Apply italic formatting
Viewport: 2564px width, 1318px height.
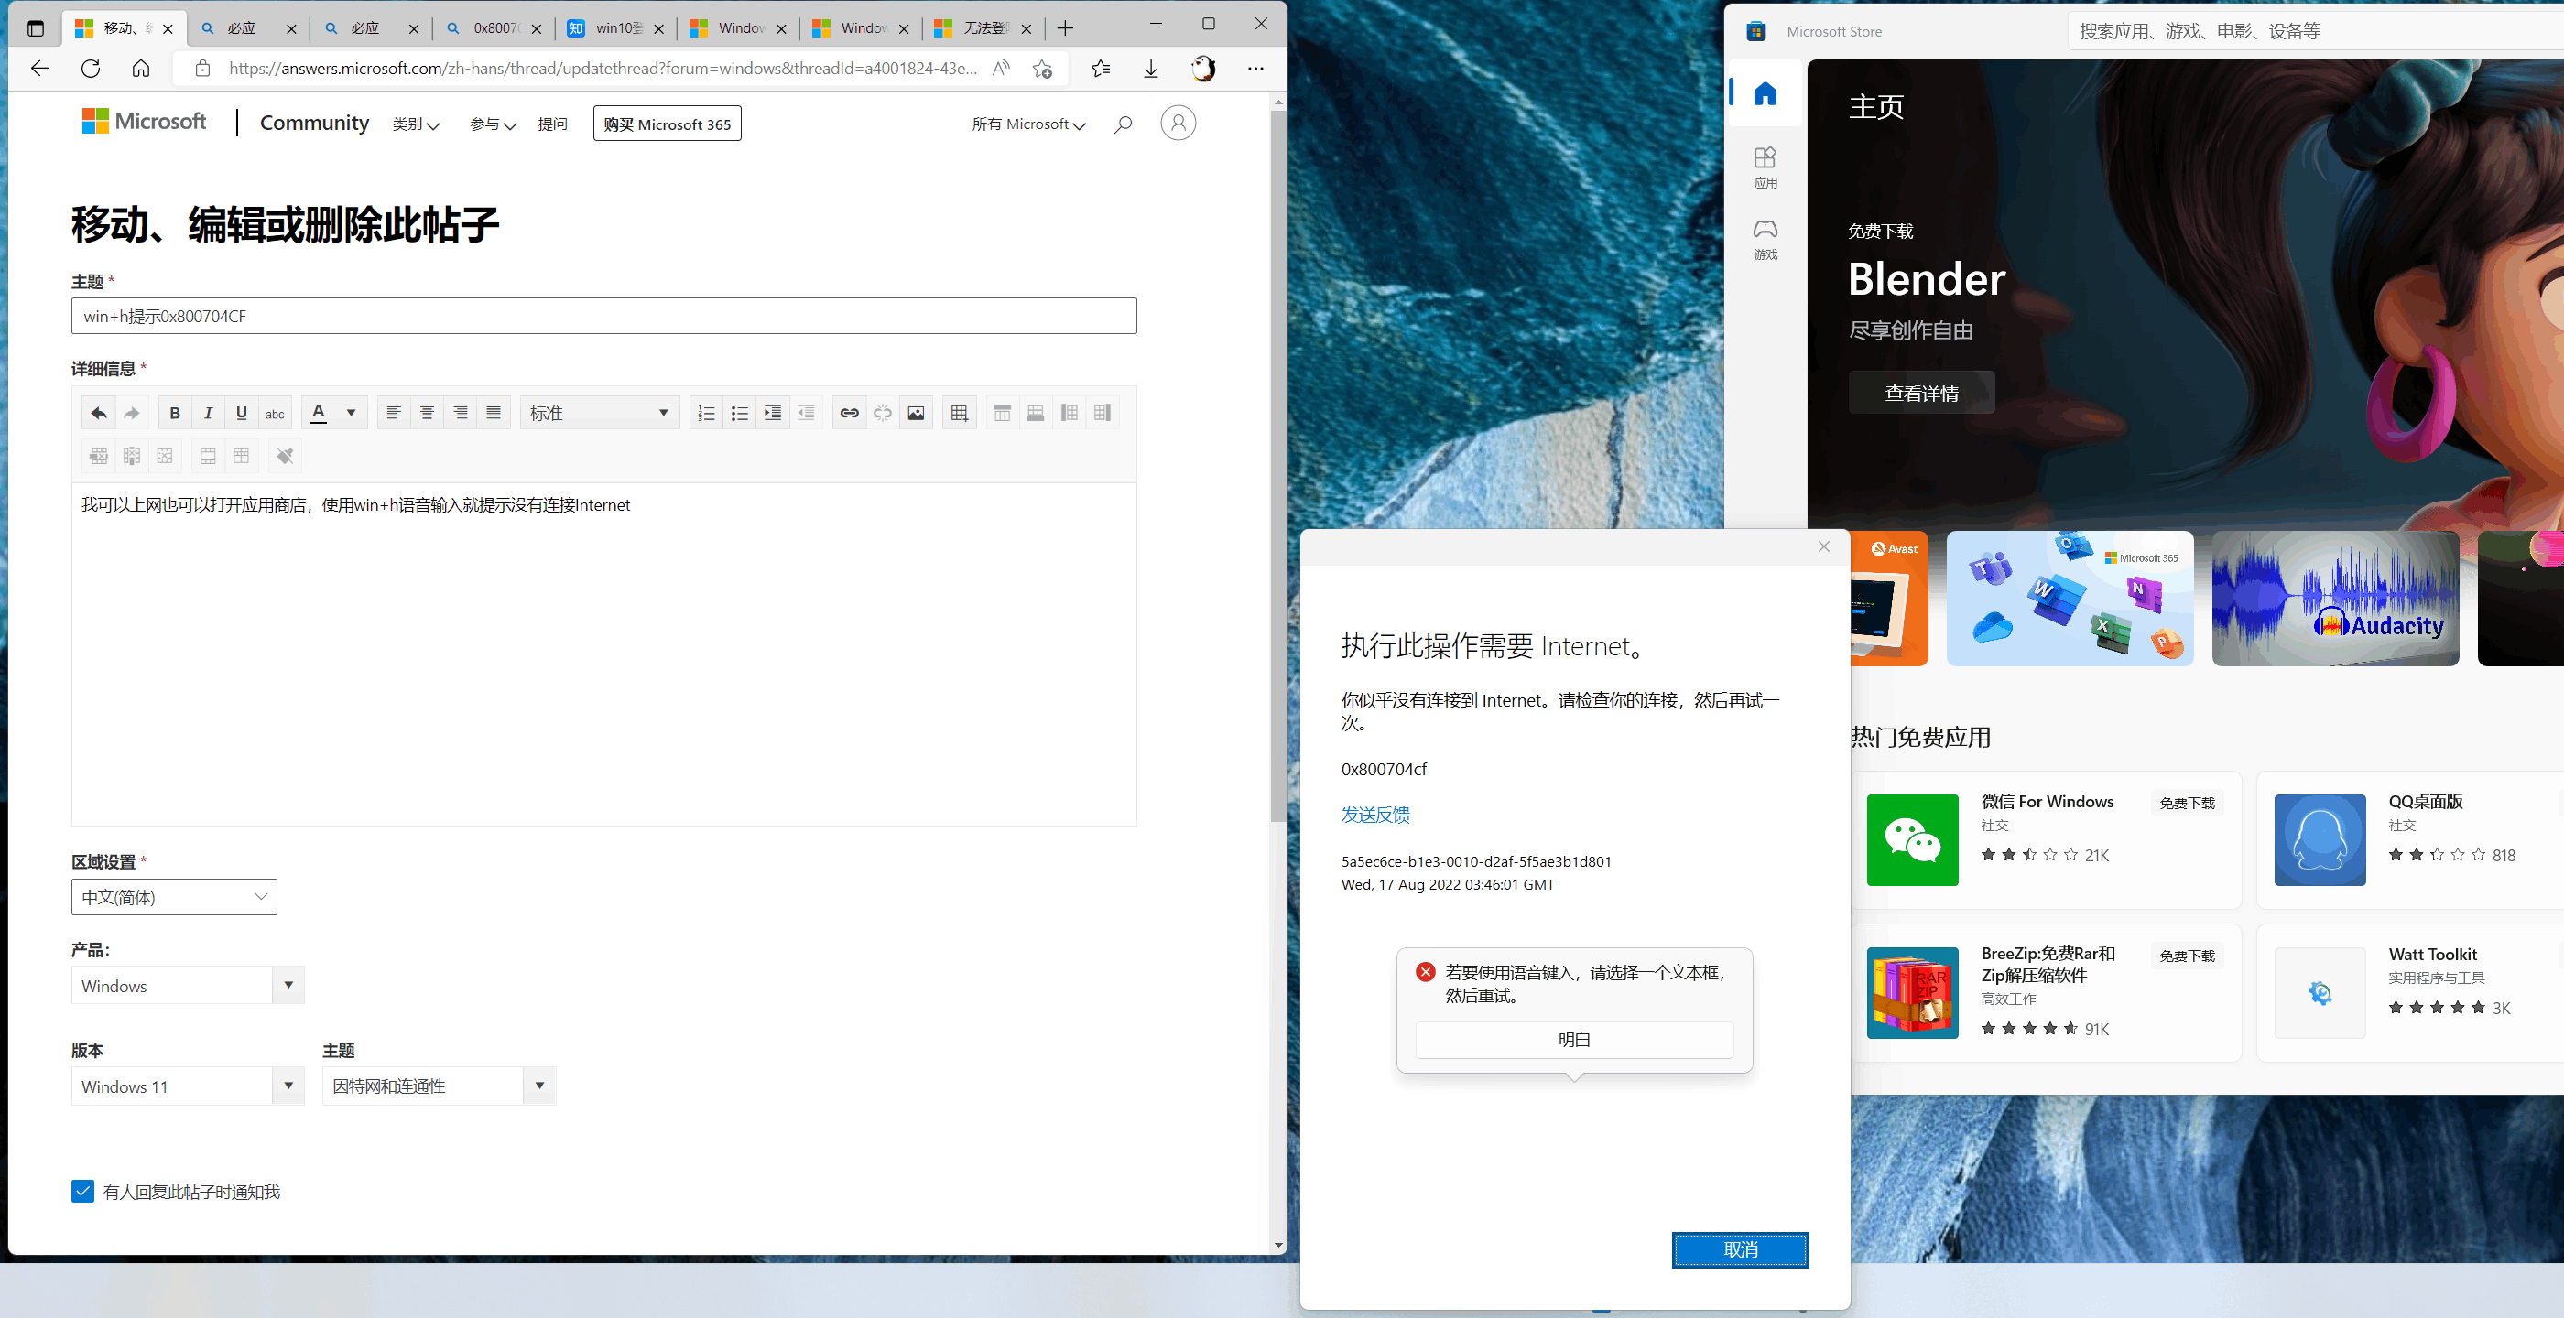pyautogui.click(x=208, y=412)
